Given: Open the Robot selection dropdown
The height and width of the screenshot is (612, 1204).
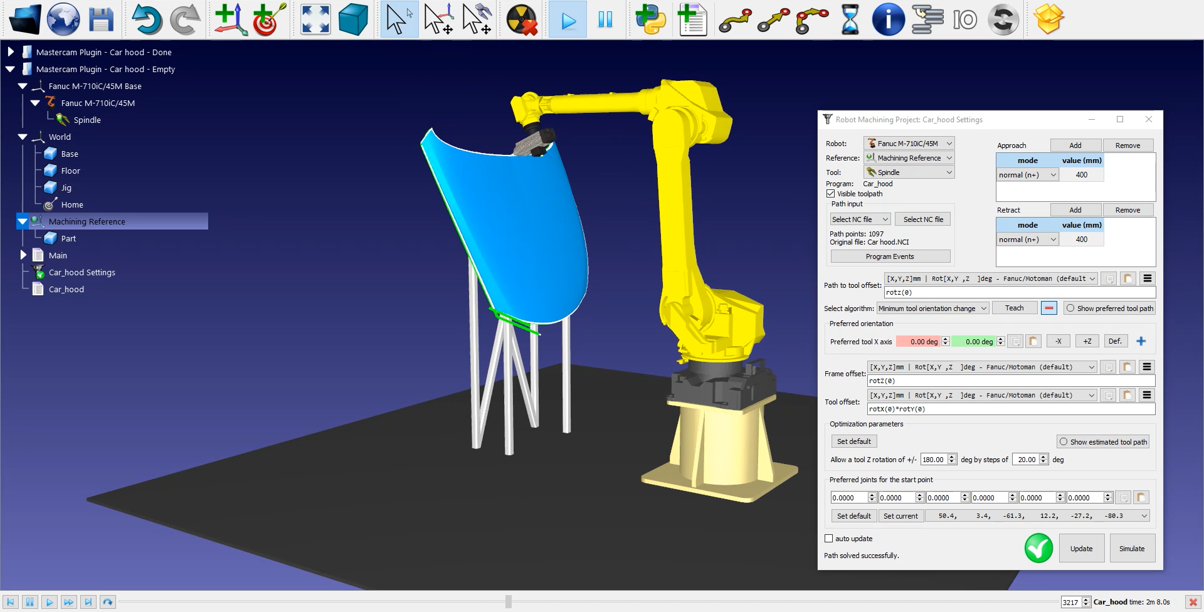Looking at the screenshot, I should tap(909, 144).
